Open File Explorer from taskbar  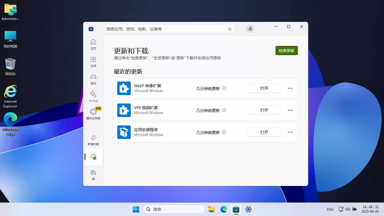(211, 209)
